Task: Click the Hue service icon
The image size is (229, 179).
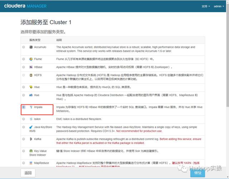Action: coord(31,95)
